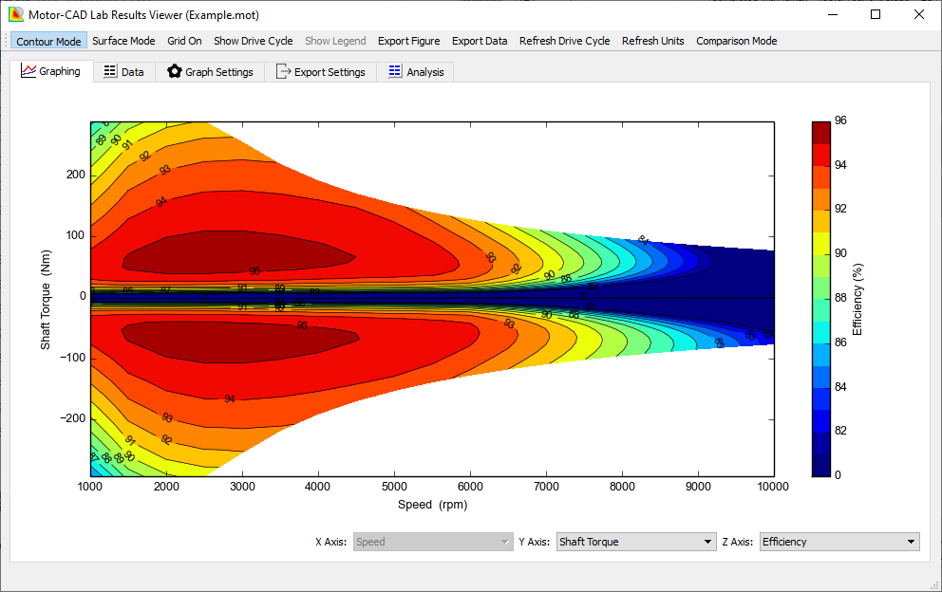Image resolution: width=942 pixels, height=592 pixels.
Task: Click the Export Settings arrow icon
Action: pyautogui.click(x=283, y=71)
